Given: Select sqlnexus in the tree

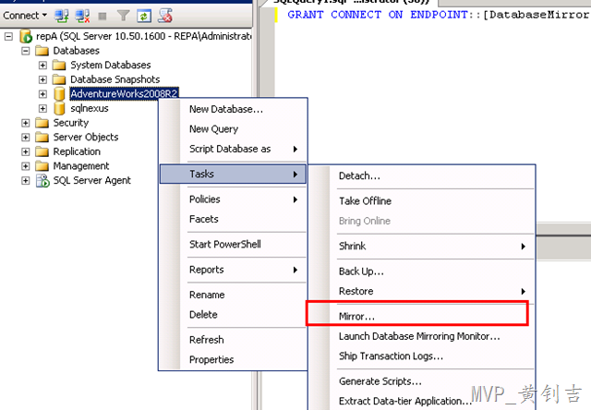Looking at the screenshot, I should click(x=90, y=109).
